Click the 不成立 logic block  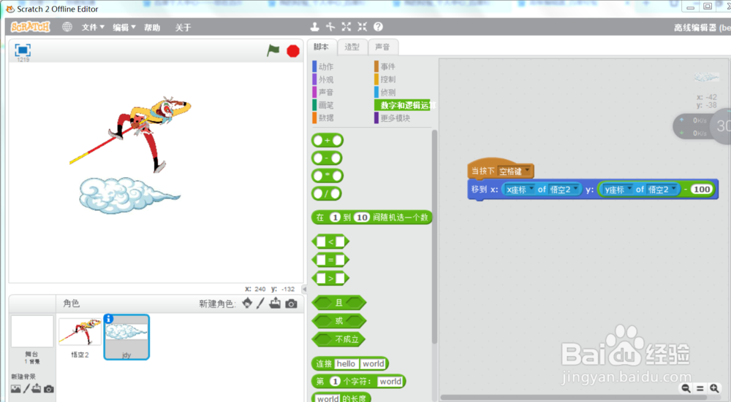(339, 339)
